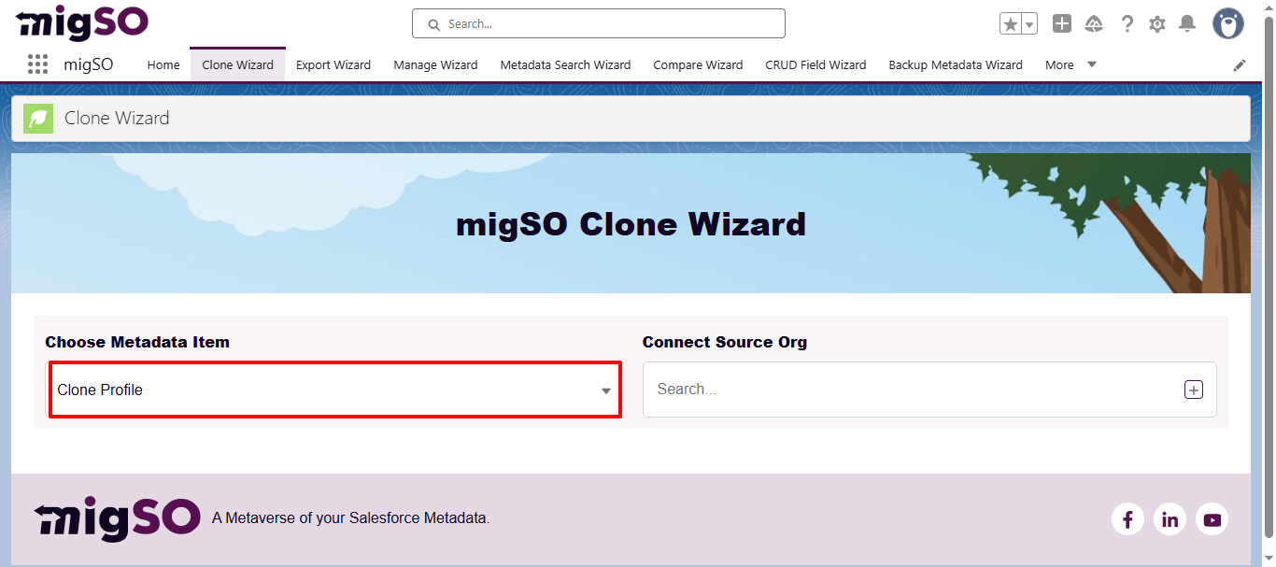Open the favorites list dropdown arrow
Screen dimensions: 1276x567
coord(1029,24)
